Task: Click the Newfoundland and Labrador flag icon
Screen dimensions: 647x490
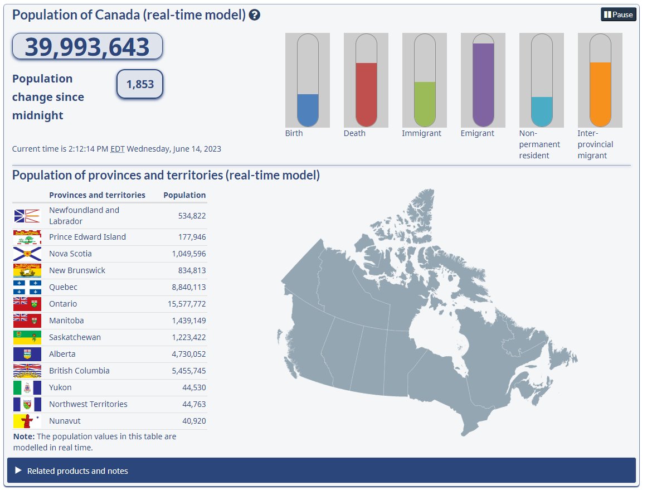Action: tap(27, 215)
